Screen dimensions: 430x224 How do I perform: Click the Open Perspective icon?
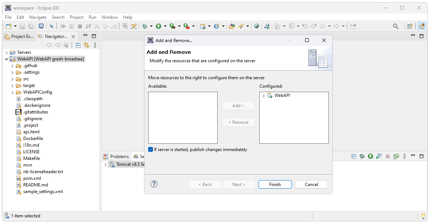pos(410,26)
